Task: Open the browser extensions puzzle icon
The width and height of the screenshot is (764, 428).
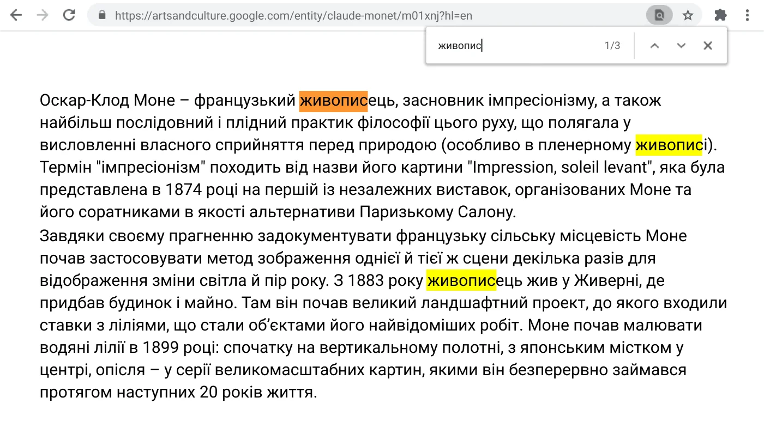Action: tap(720, 15)
